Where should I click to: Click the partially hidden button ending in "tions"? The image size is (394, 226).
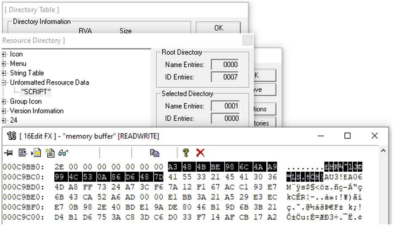(265, 109)
